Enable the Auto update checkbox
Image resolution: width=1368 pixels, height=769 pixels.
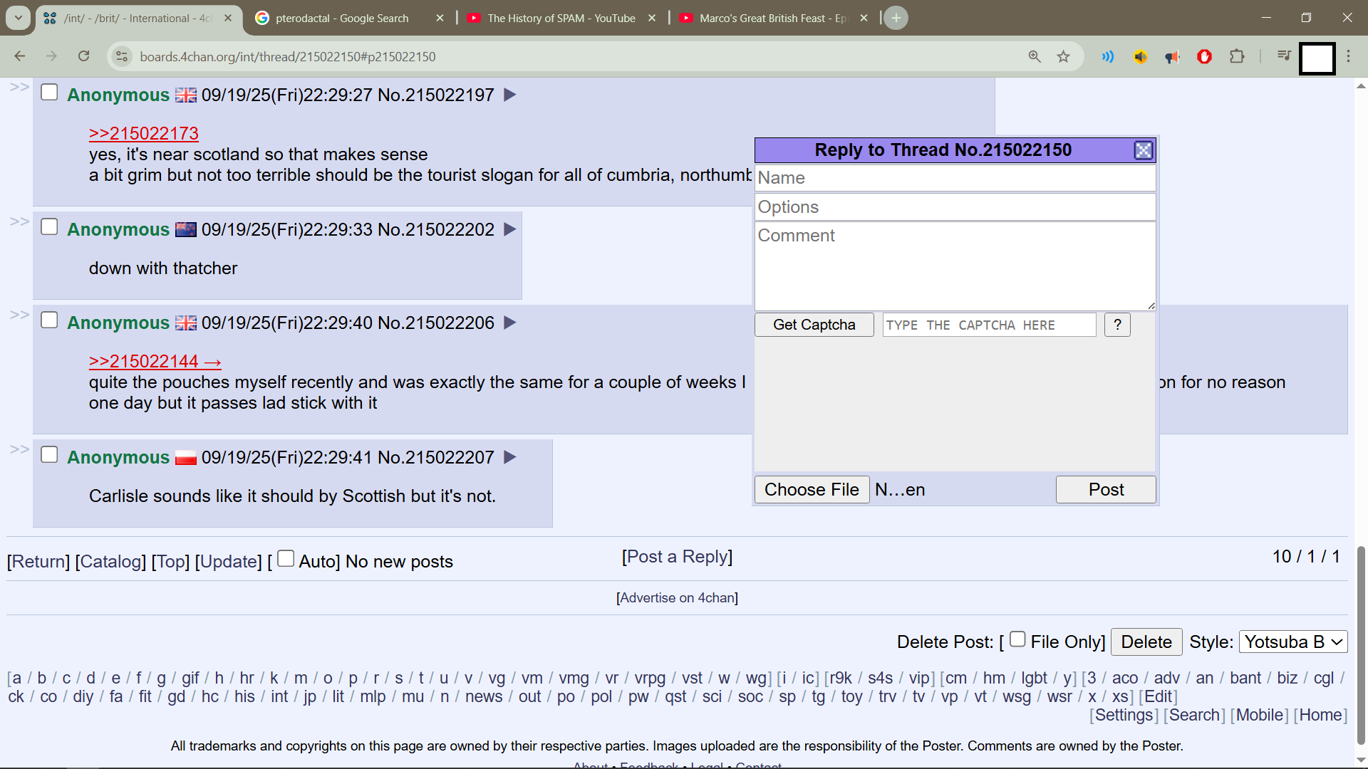[x=286, y=559]
